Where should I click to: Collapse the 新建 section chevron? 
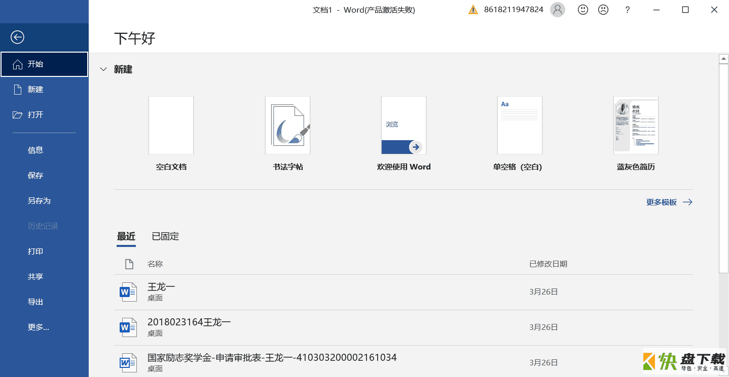pos(103,69)
